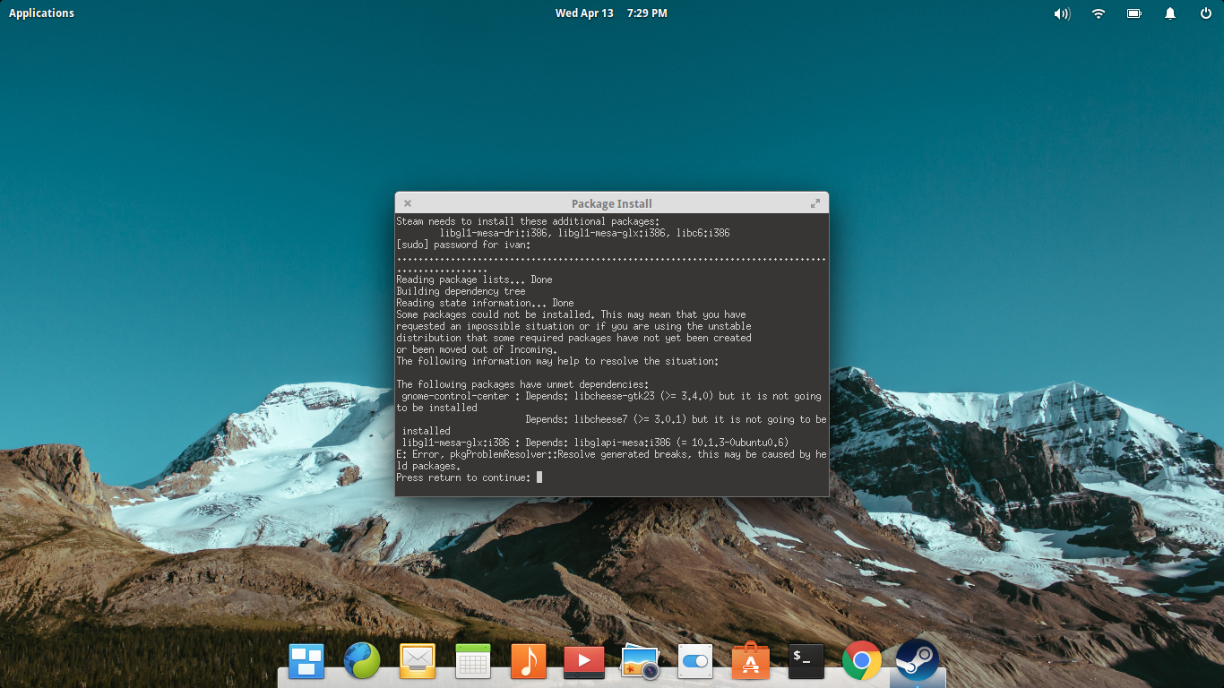Screen dimensions: 1224x688
Task: Open the power session menu icon
Action: [1206, 13]
